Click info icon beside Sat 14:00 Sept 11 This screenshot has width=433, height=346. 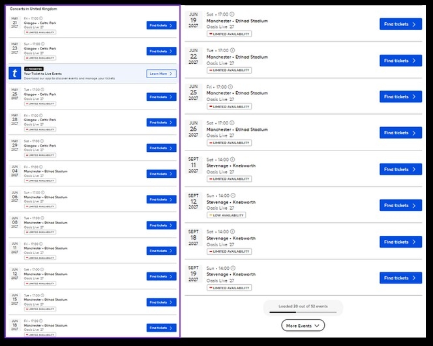click(233, 159)
